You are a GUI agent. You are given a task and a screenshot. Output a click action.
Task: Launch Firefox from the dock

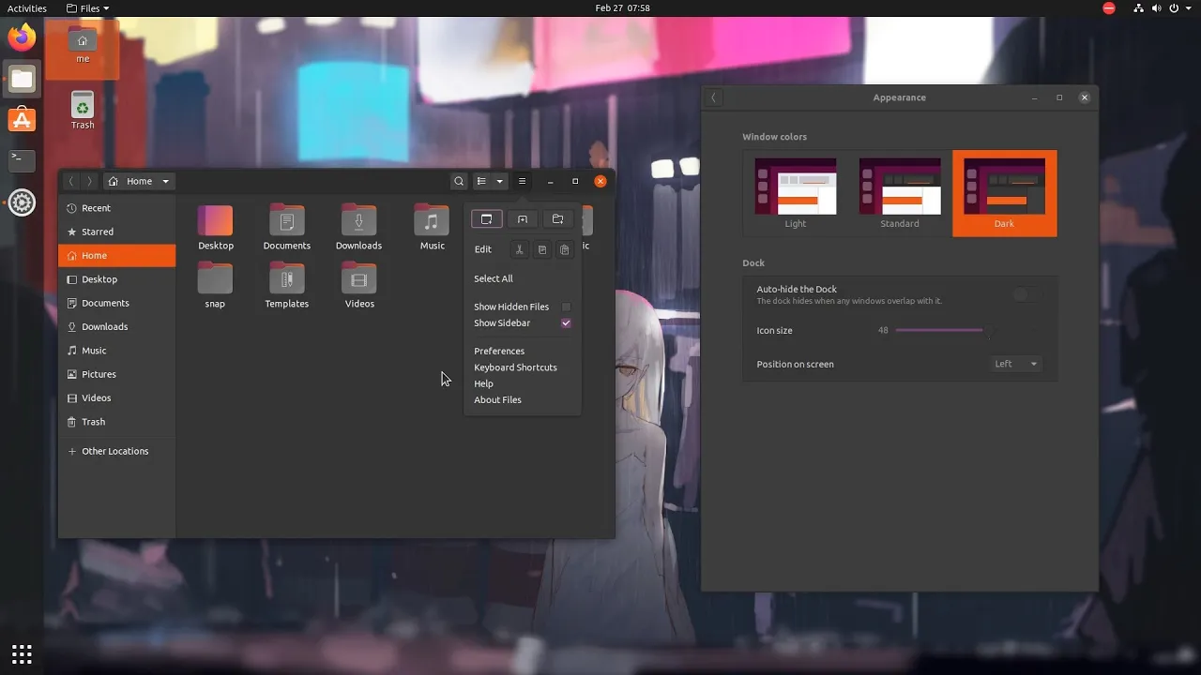point(22,38)
